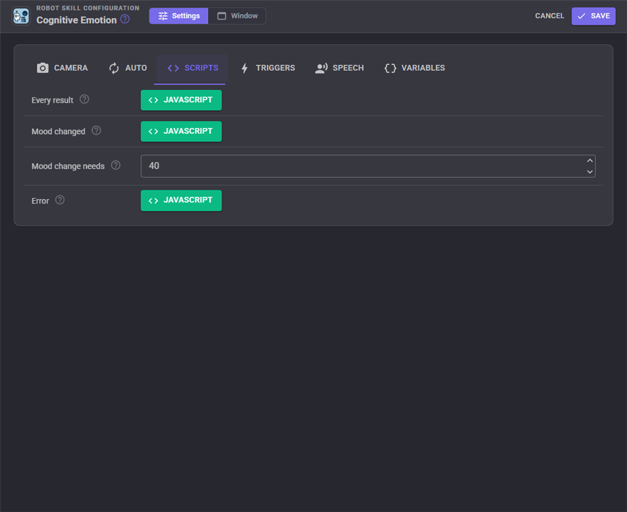Image resolution: width=627 pixels, height=512 pixels.
Task: Switch to the Camera tab
Action: [62, 68]
